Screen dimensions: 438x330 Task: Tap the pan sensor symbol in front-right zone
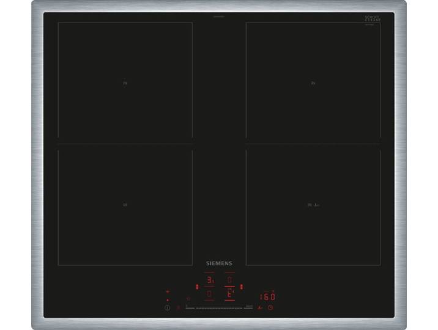coord(317,205)
